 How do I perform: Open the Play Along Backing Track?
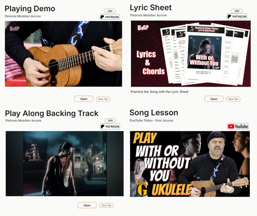(87, 205)
